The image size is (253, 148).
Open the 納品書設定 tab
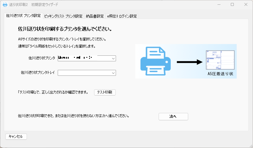tap(95, 16)
